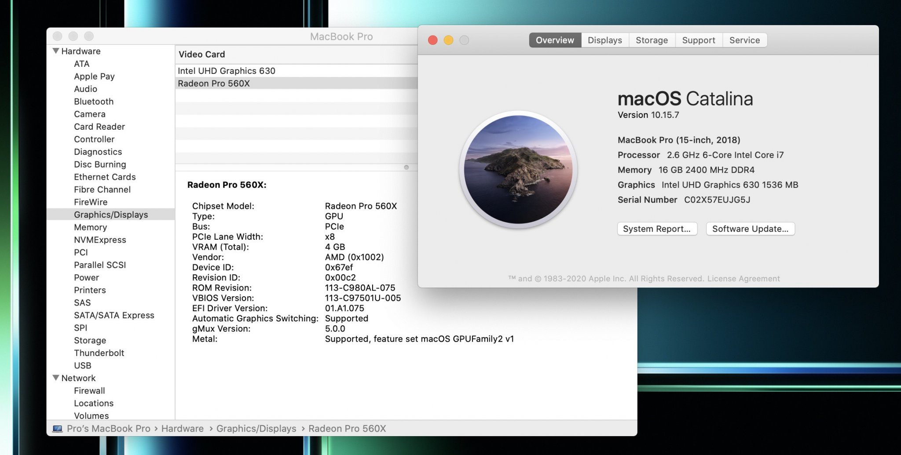Select Controller in the sidebar

click(x=94, y=139)
